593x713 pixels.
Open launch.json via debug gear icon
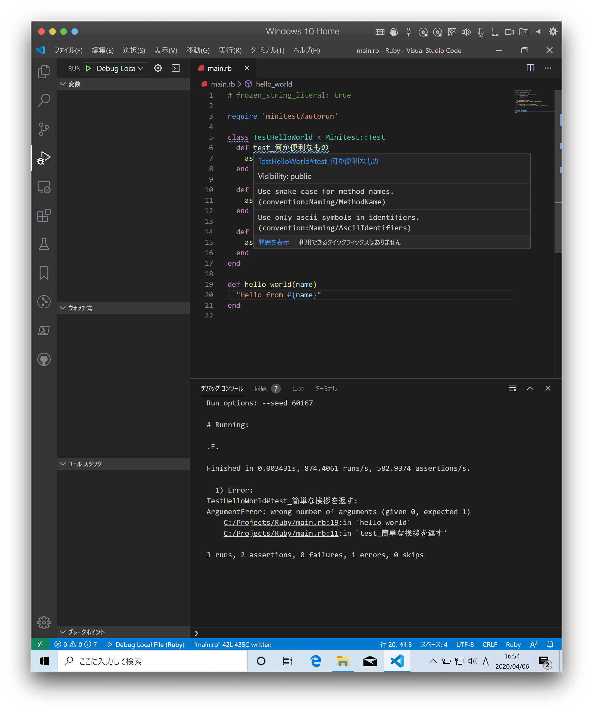(x=158, y=68)
